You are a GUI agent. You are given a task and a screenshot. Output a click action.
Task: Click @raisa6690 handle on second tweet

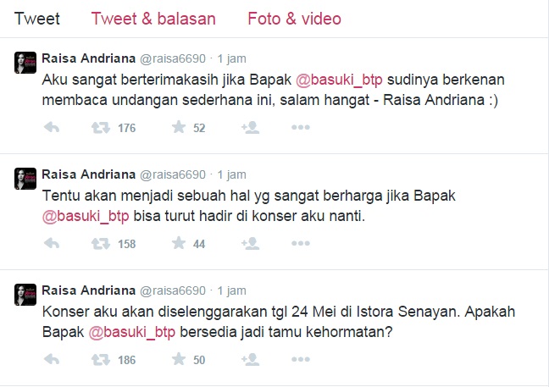point(173,174)
